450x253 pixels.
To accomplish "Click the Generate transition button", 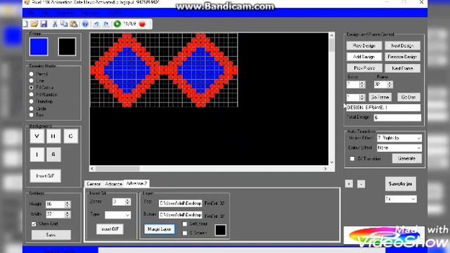I will click(406, 158).
